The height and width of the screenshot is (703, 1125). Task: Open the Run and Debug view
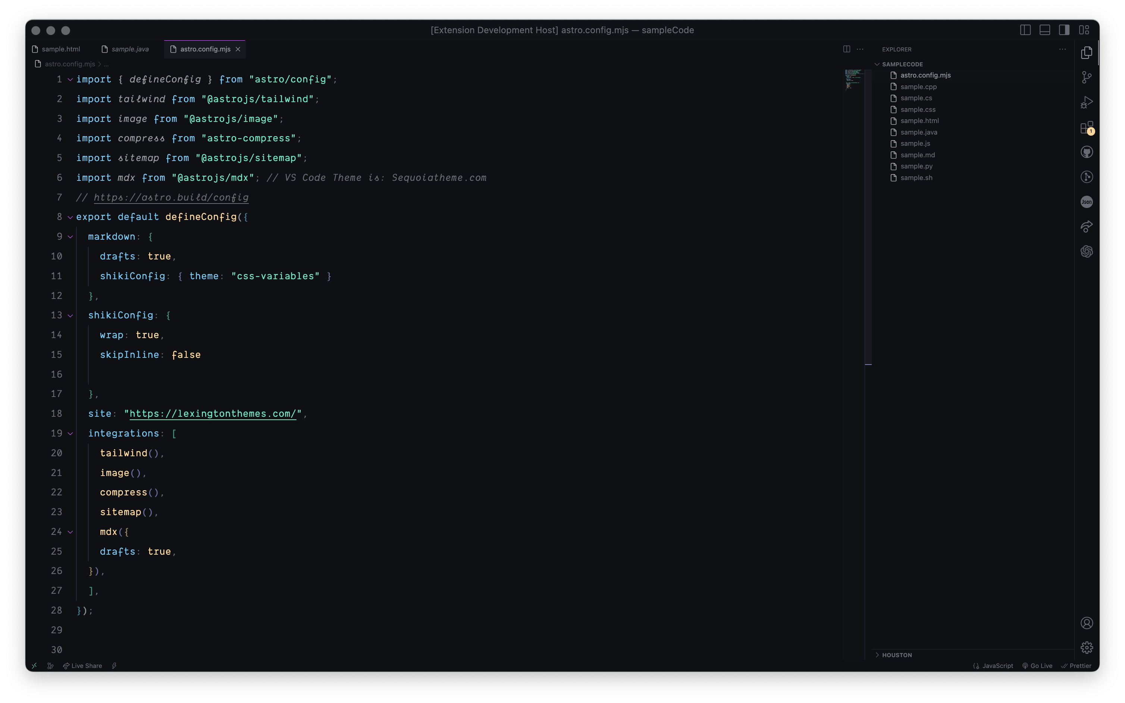click(1086, 102)
